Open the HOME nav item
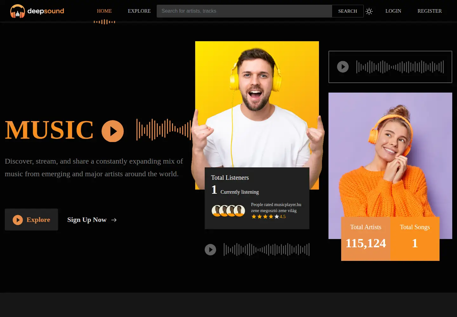Image resolution: width=457 pixels, height=317 pixels. tap(104, 11)
